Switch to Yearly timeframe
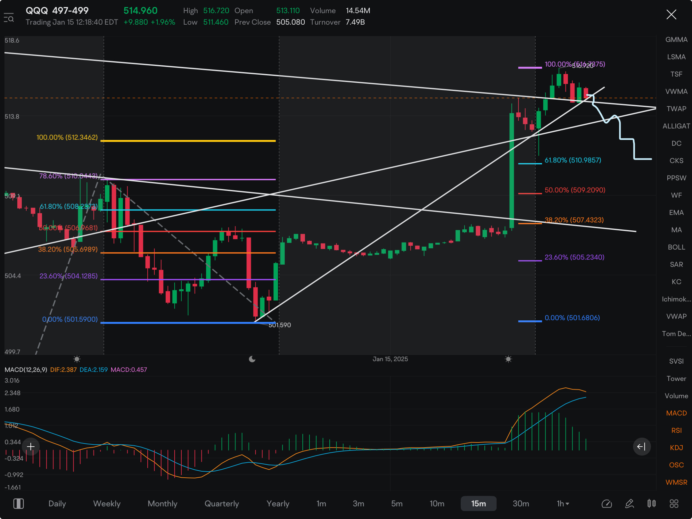 (278, 504)
